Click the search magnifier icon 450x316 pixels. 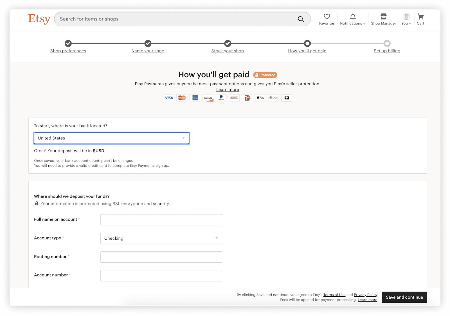301,19
